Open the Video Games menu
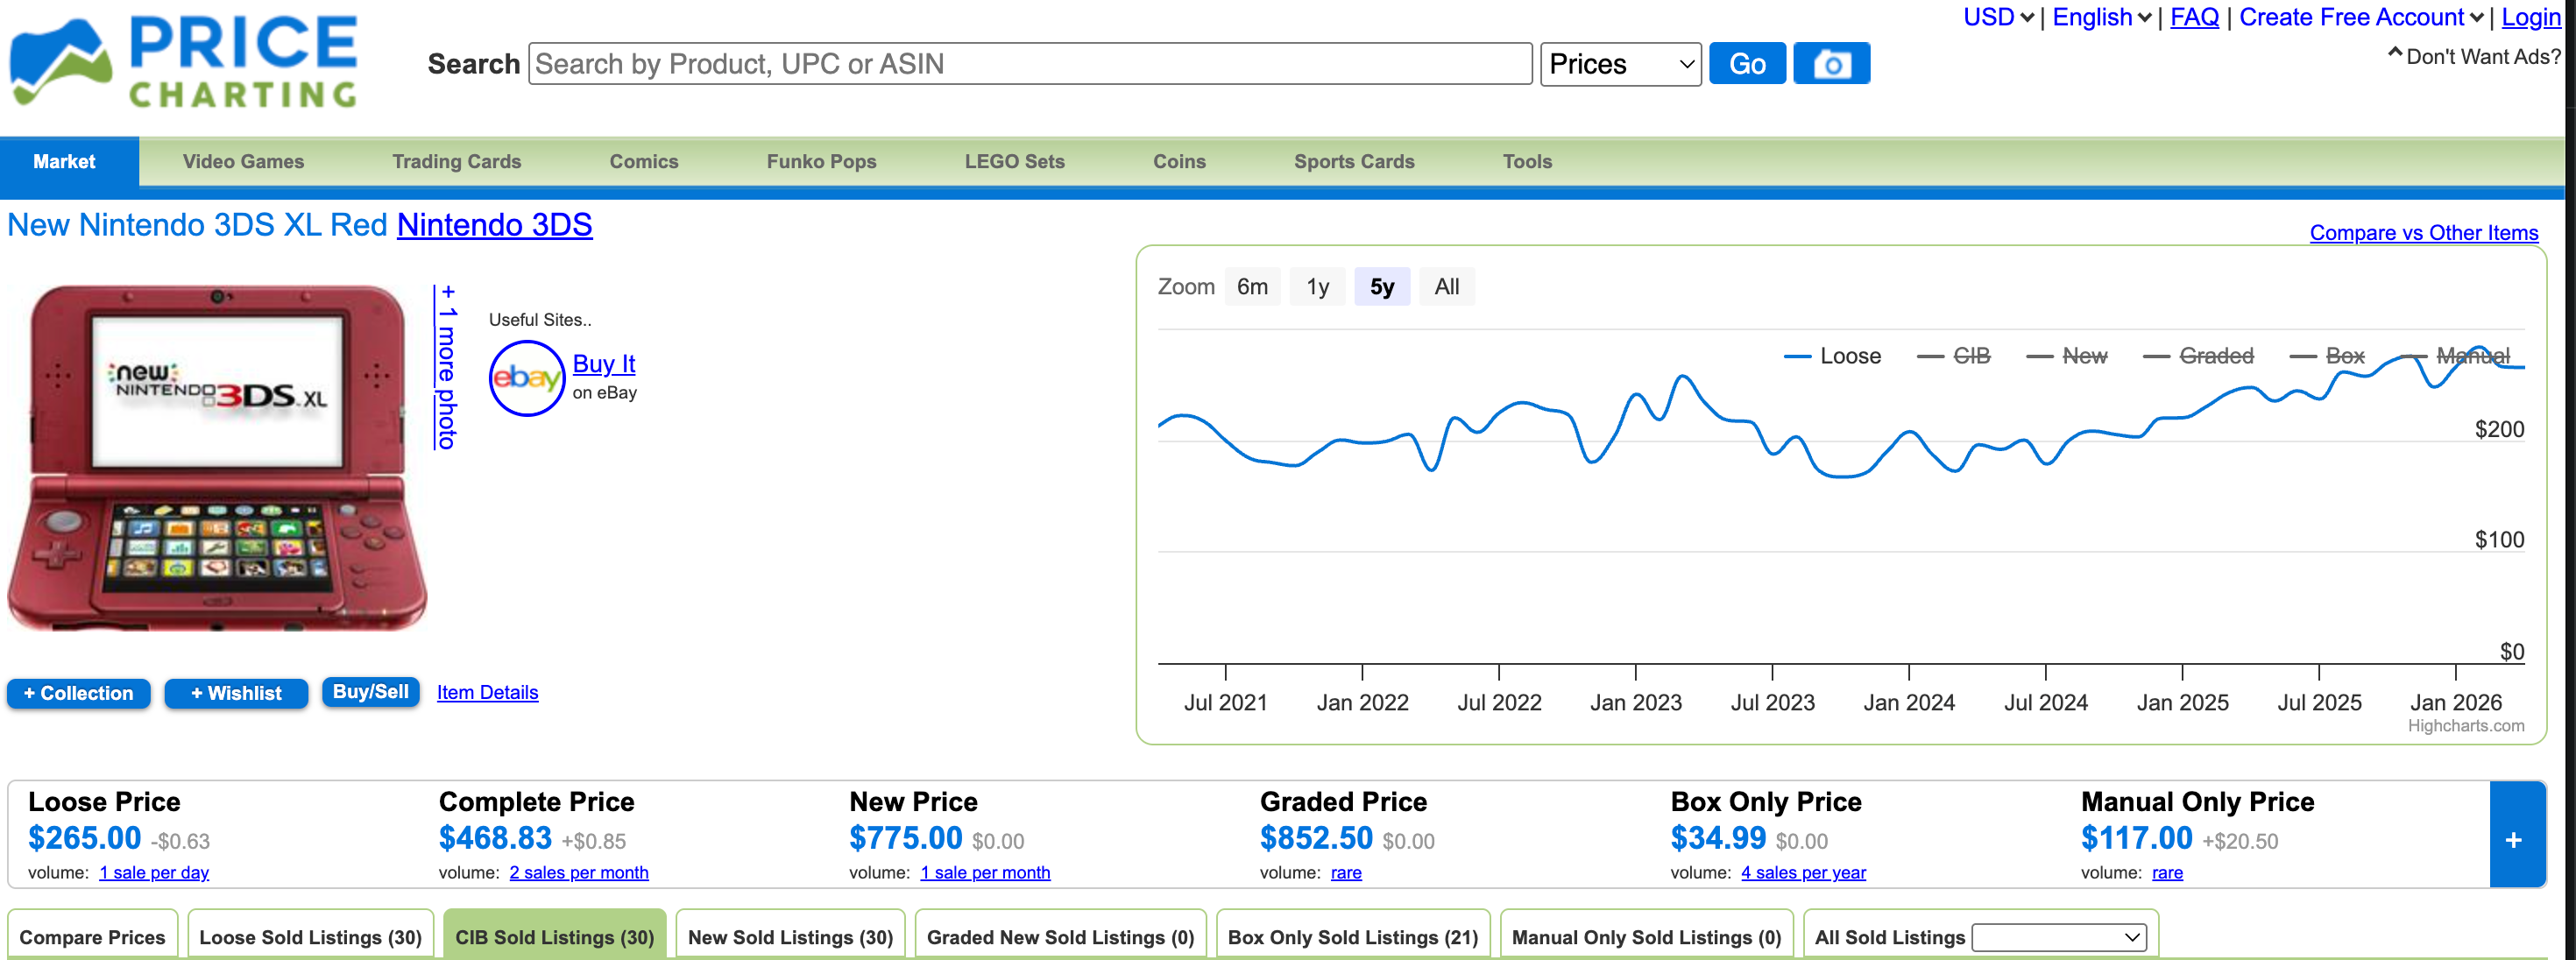 [243, 161]
